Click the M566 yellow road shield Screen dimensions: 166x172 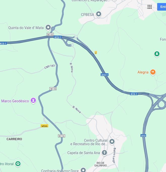click(x=44, y=126)
